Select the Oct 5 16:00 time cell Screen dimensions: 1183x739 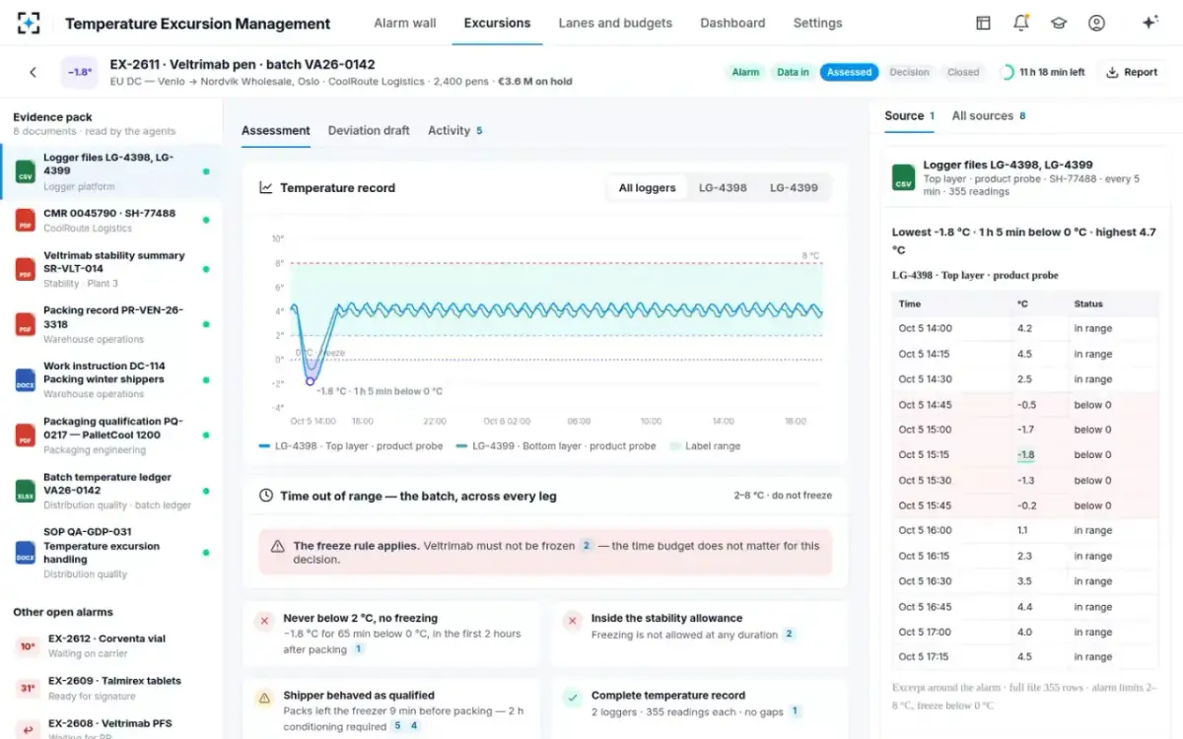[x=925, y=531]
